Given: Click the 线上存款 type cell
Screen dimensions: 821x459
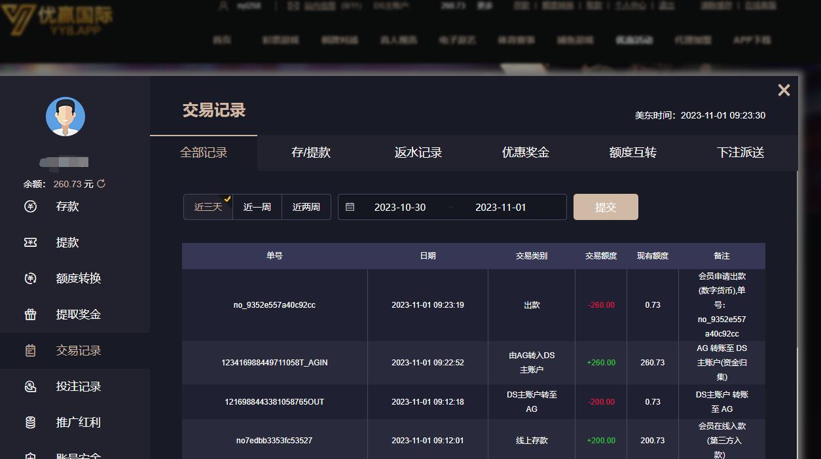Looking at the screenshot, I should [532, 441].
